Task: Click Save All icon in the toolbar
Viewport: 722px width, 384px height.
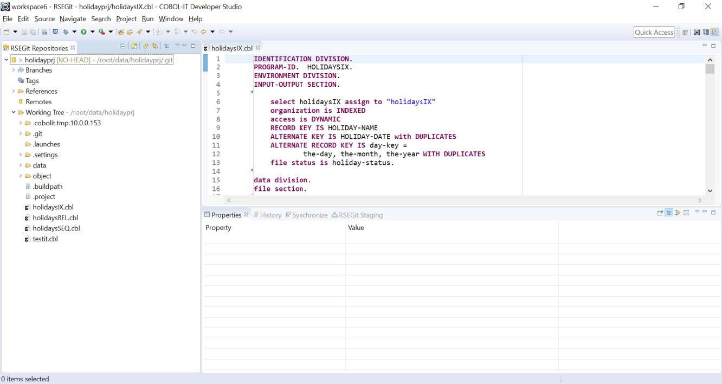Action: (x=33, y=31)
